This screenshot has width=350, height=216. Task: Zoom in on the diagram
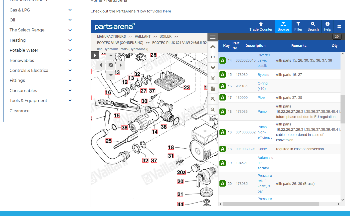(213, 99)
